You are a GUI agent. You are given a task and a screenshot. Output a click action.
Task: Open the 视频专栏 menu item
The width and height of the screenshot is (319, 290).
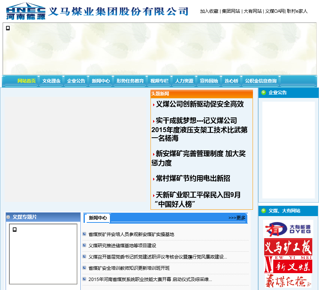159,81
